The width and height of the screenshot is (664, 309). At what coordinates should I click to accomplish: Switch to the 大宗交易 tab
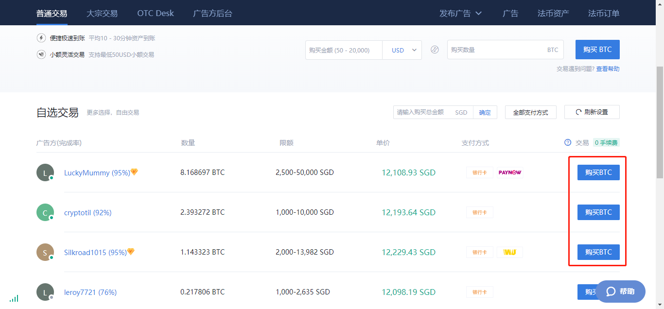(x=102, y=13)
